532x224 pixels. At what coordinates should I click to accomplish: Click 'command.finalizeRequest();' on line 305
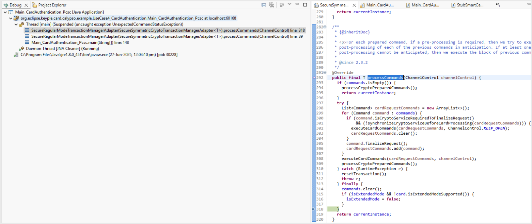pos(377,143)
